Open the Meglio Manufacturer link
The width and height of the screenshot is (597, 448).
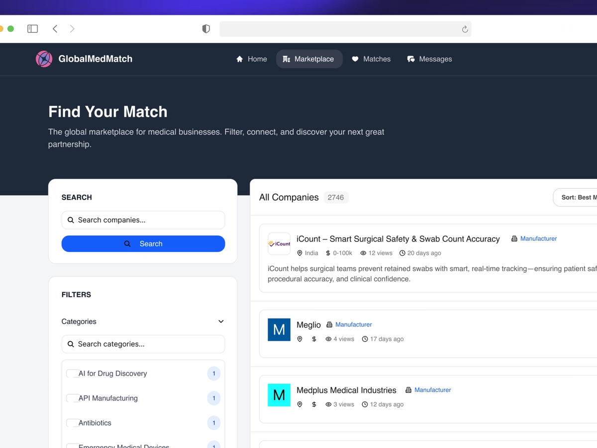pos(353,325)
